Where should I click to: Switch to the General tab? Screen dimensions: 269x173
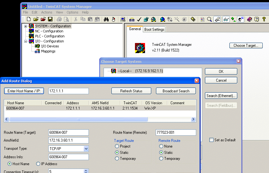(x=135, y=29)
